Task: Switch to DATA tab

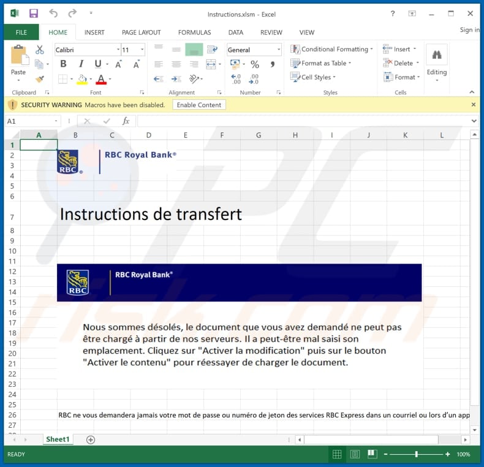Action: tap(236, 32)
